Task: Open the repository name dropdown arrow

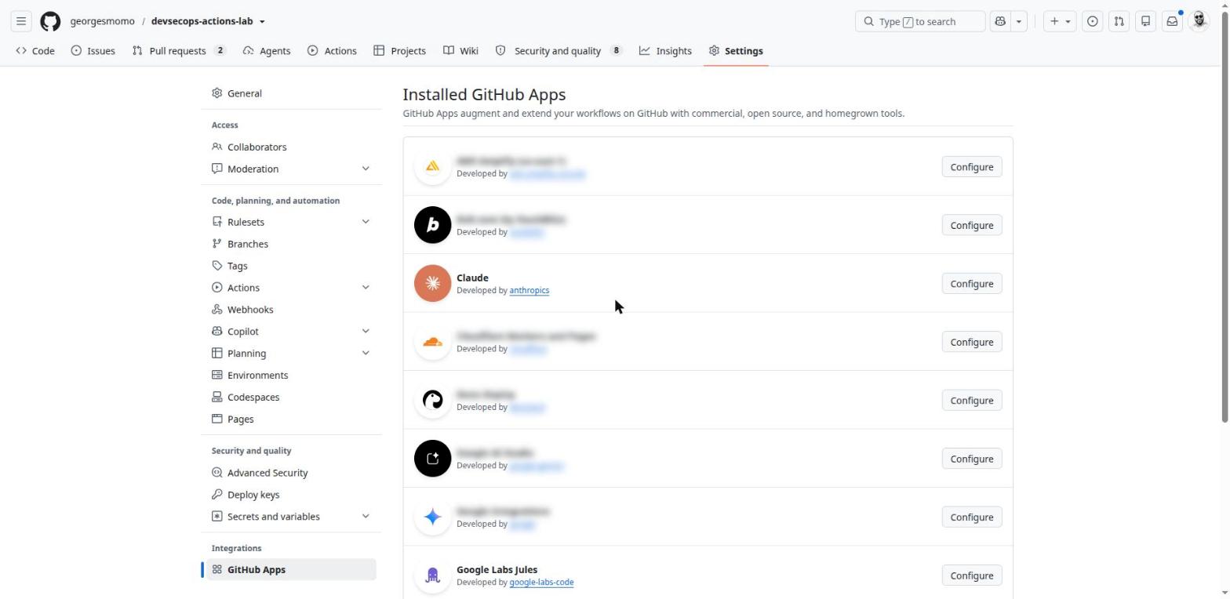Action: 262,22
